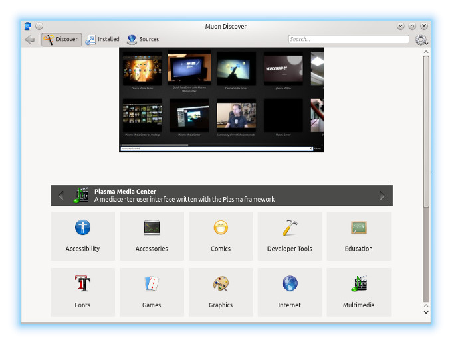The image size is (452, 345).
Task: Switch to the Installed tab
Action: coord(102,40)
